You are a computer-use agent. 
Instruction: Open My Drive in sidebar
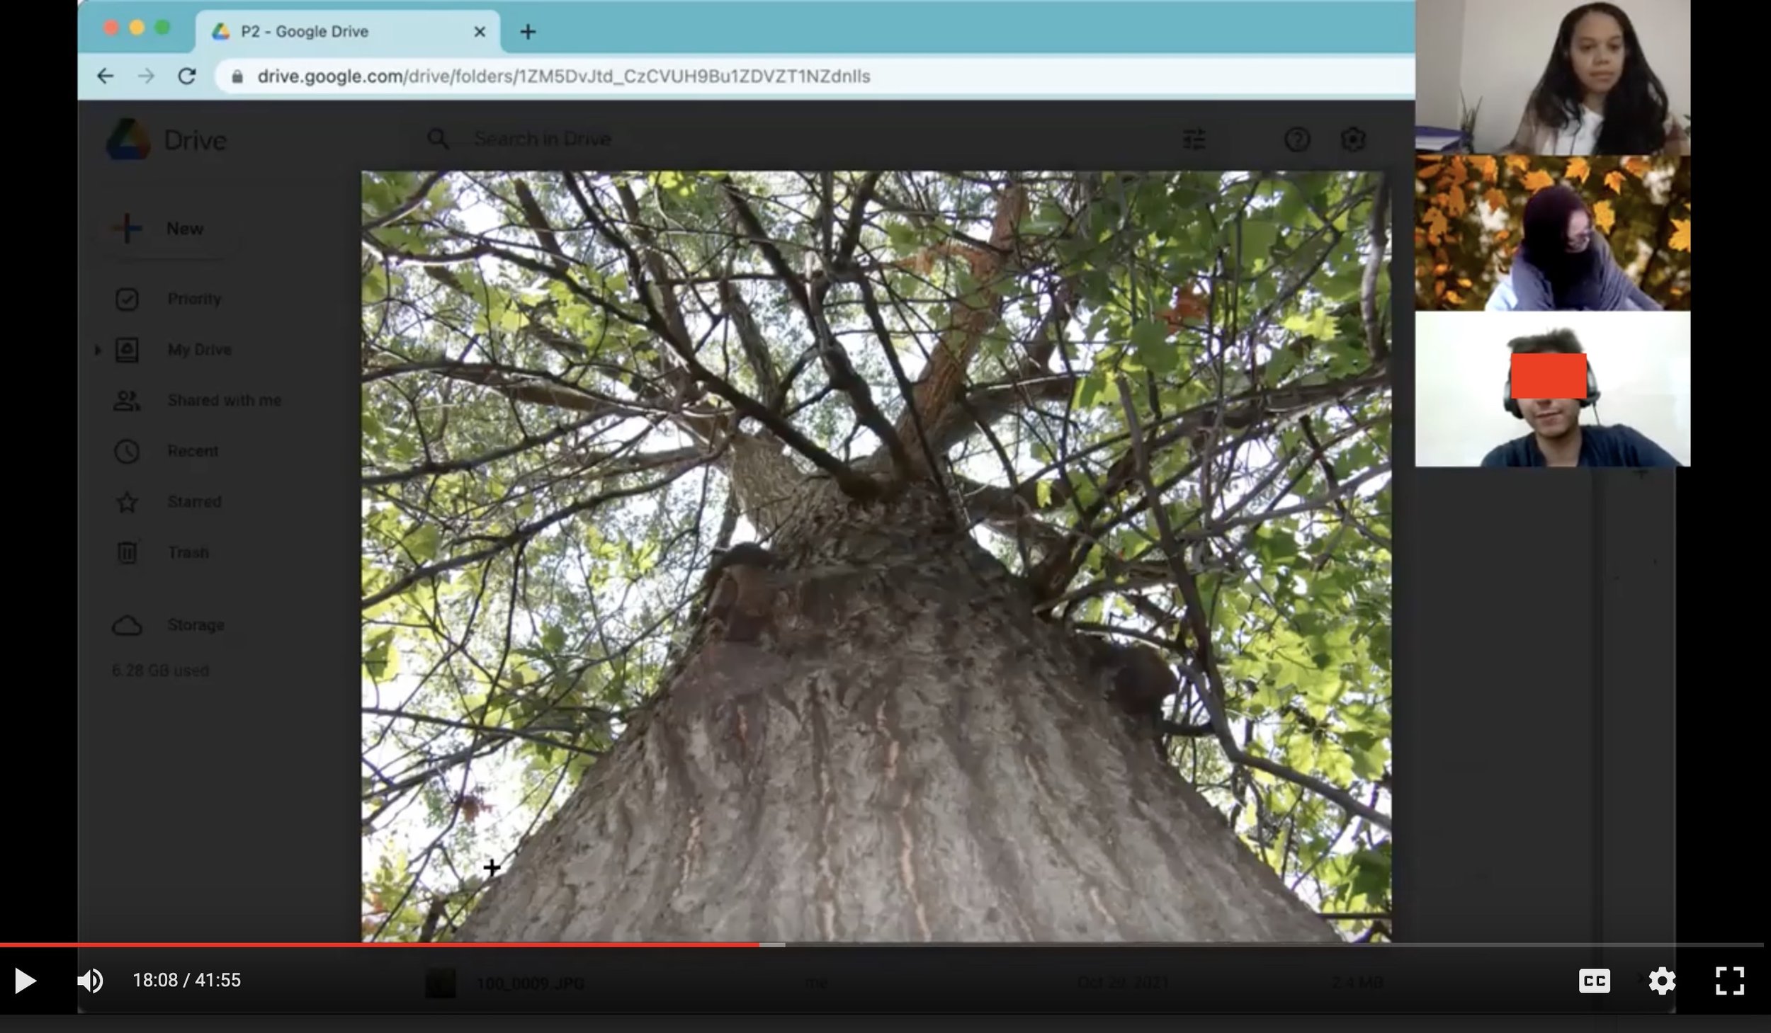click(200, 350)
